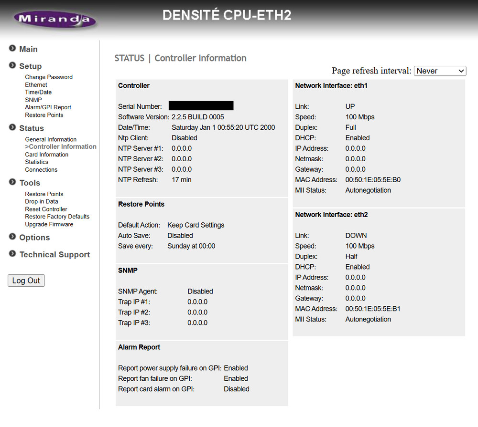The image size is (478, 427).
Task: Click the arrow icon beside Tools
Action: click(x=12, y=182)
